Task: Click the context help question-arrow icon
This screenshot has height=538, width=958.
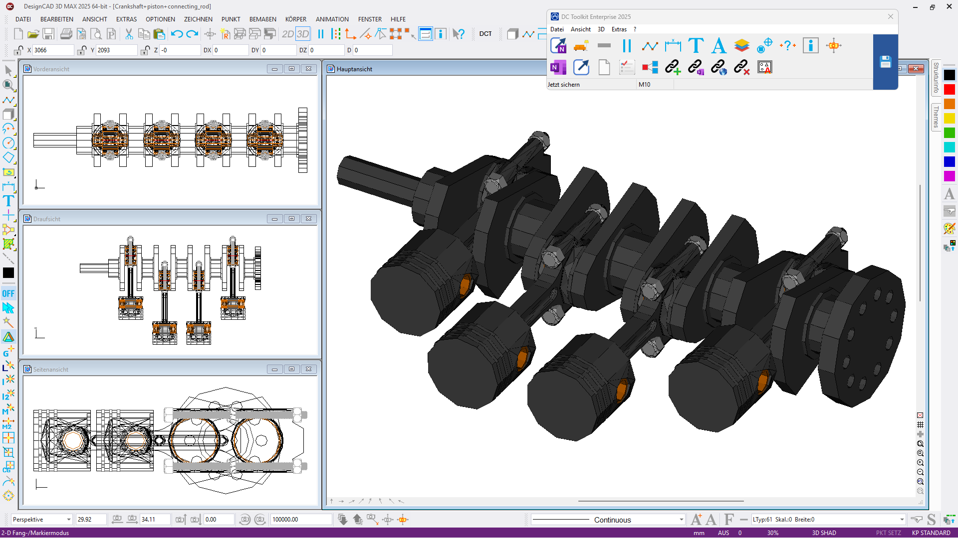Action: [x=459, y=34]
